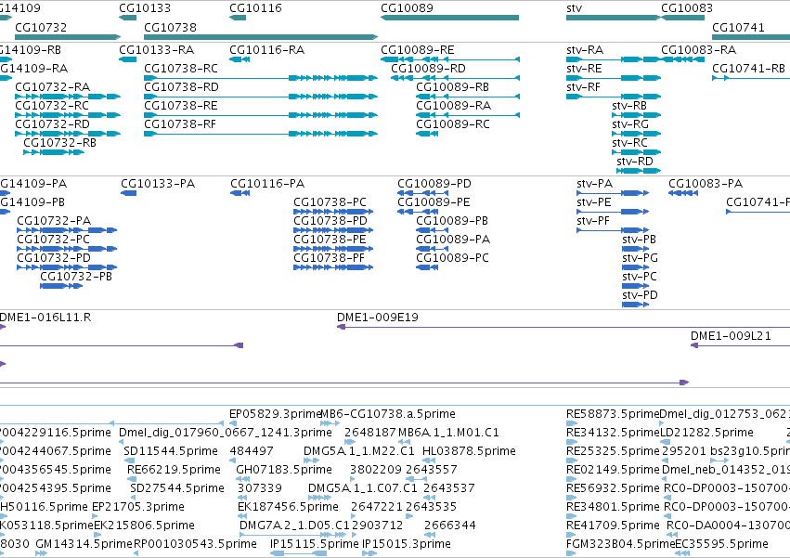Screen dimensions: 790x558
Task: Select EST IP15115.5prime
Action: click(x=298, y=553)
